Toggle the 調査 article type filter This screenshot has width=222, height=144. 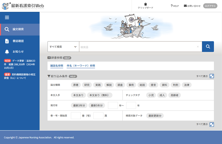(120, 85)
